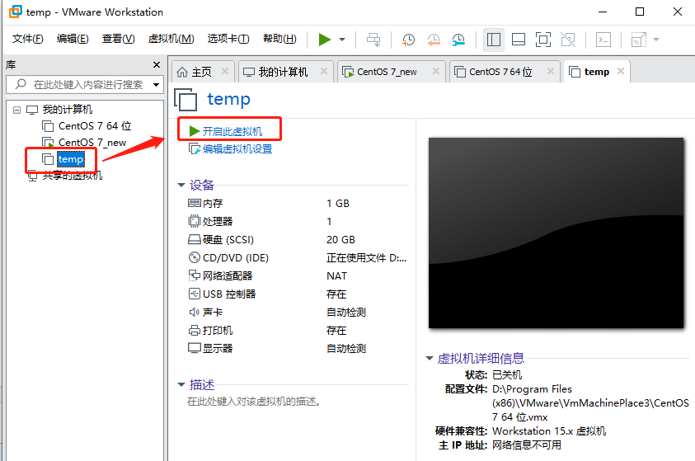The width and height of the screenshot is (695, 461).
Task: Close the 库 library panel
Action: (157, 64)
